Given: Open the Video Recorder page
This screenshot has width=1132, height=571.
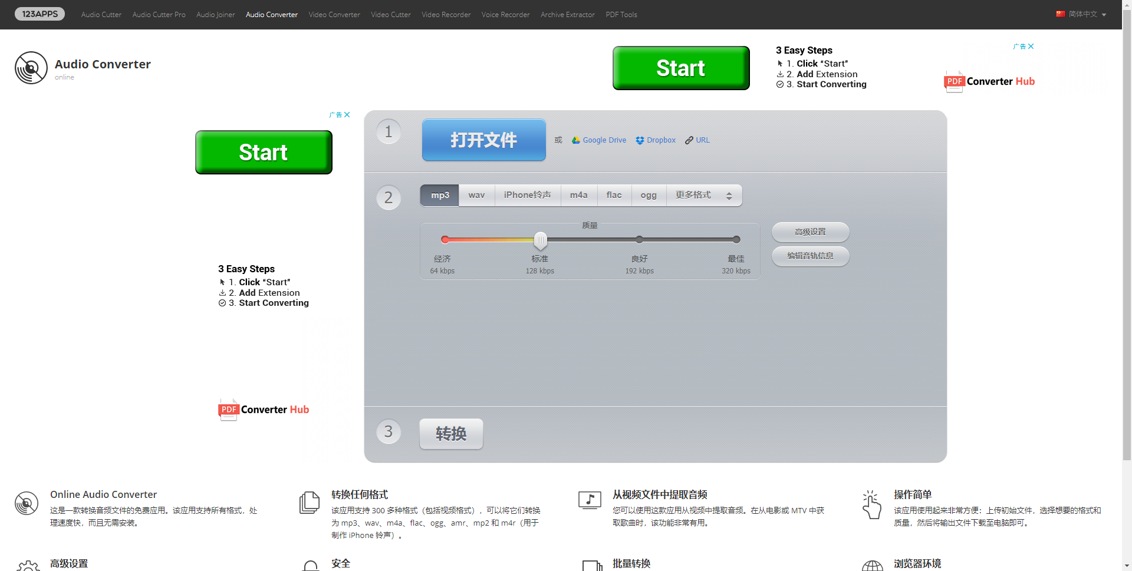Looking at the screenshot, I should pos(446,15).
